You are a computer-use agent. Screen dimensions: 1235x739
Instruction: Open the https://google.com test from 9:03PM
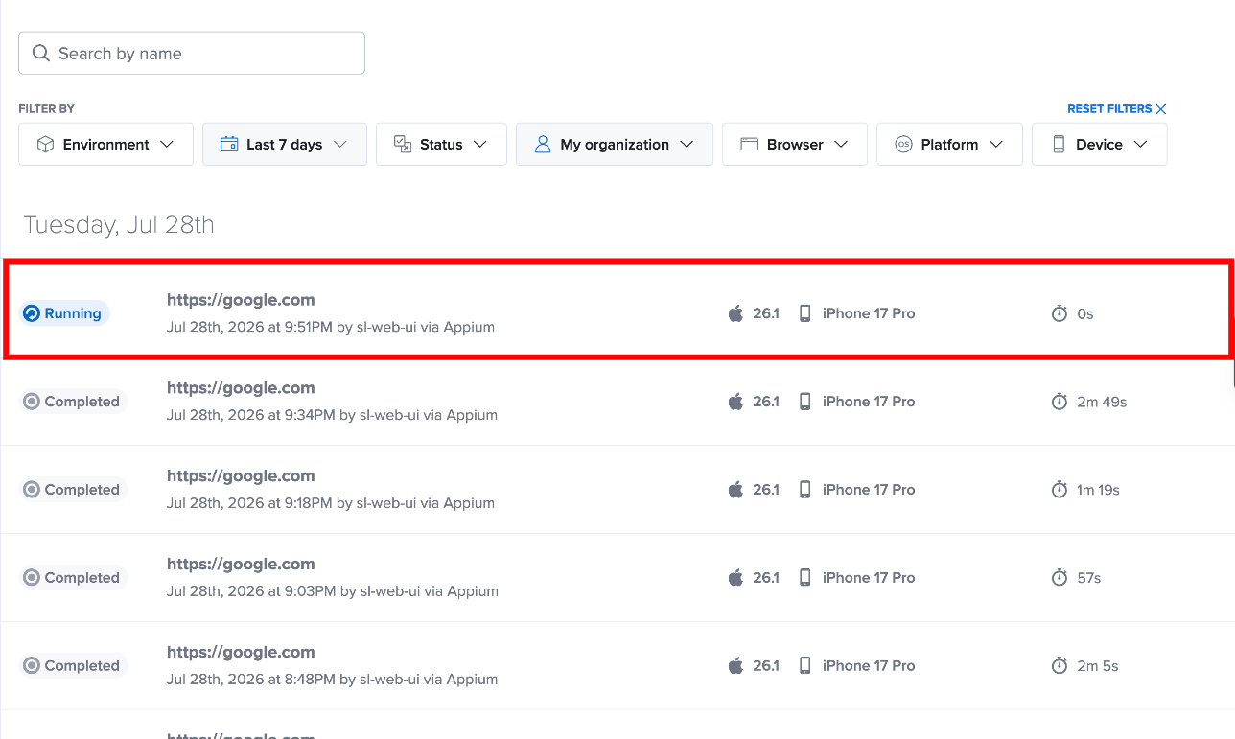(241, 565)
